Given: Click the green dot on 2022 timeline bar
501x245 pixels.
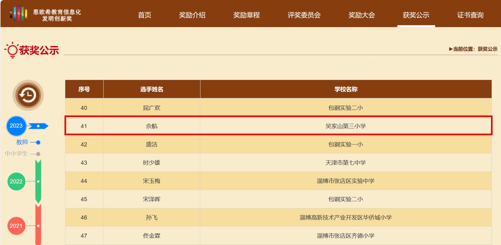Looking at the screenshot, I should 38,181.
